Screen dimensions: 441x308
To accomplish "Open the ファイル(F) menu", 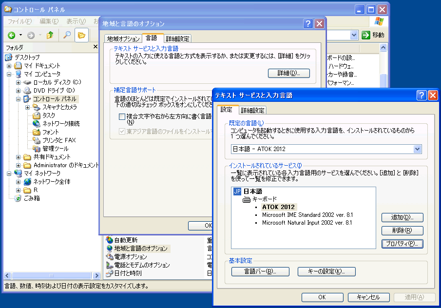I will 19,21.
